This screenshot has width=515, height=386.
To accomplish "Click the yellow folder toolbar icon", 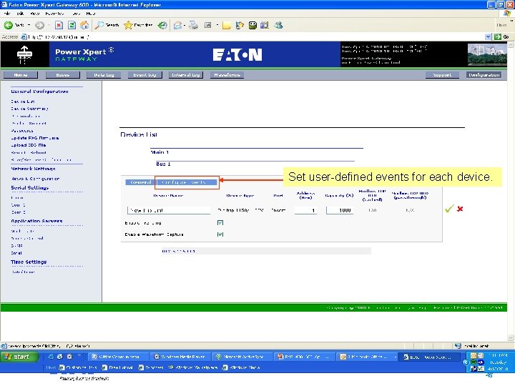I will [x=226, y=26].
